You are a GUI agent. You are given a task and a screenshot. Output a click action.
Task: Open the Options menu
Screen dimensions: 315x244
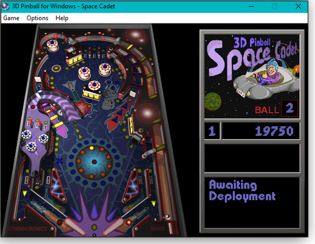[37, 18]
